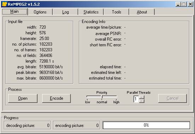The height and width of the screenshot is (134, 195).
Task: Start encoding with the Encode button
Action: (x=57, y=98)
